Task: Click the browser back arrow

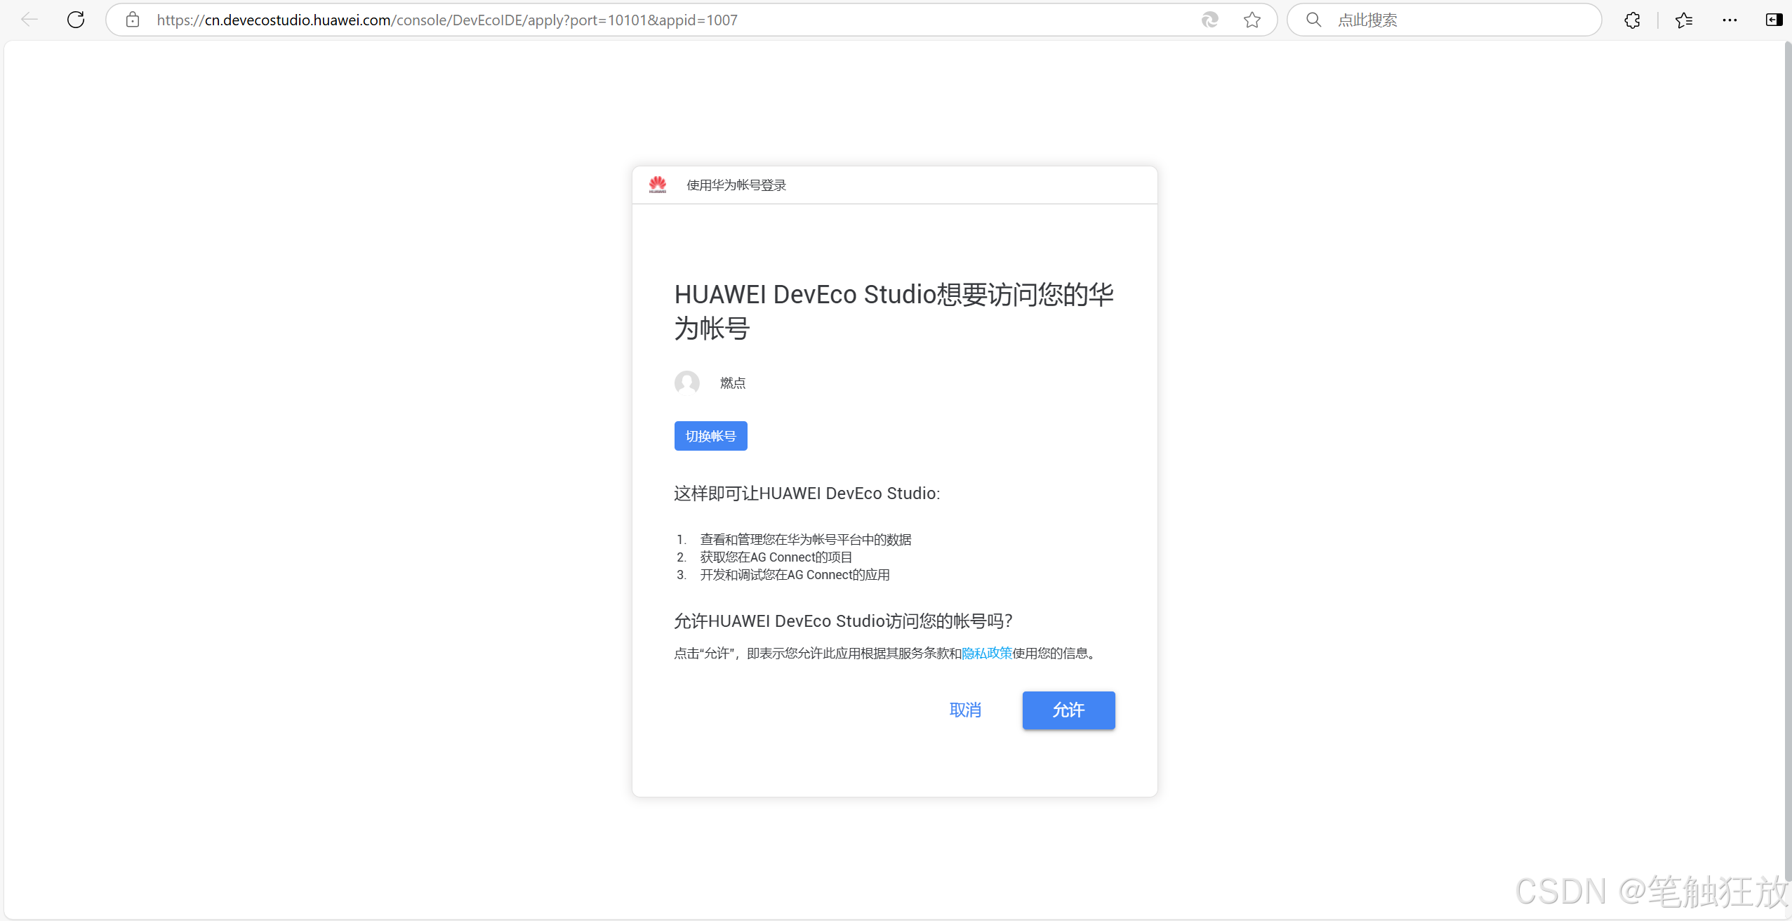Action: tap(29, 20)
